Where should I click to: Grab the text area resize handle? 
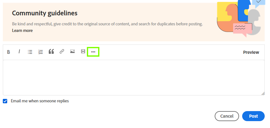[x=263, y=93]
